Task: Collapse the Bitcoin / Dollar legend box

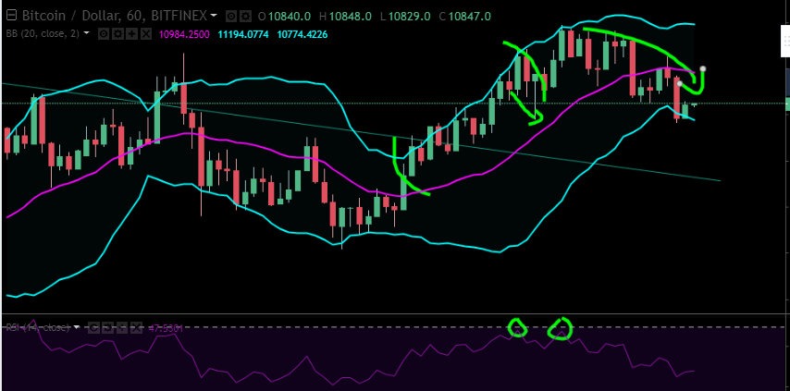Action: pyautogui.click(x=11, y=16)
